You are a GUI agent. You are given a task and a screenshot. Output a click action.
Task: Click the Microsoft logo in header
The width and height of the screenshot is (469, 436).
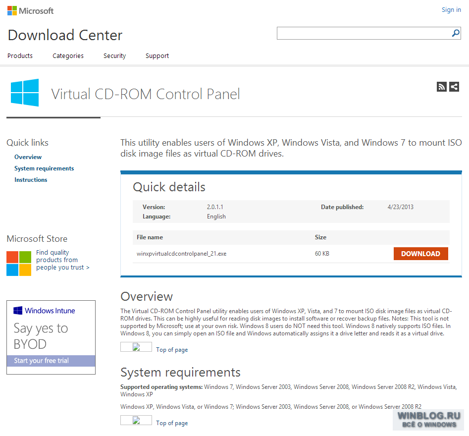tap(30, 11)
